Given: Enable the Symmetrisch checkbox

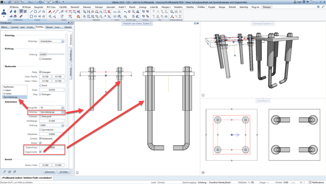Looking at the screenshot, I should pos(40,130).
